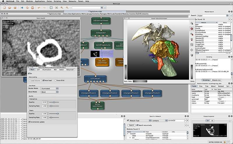Toggle the Auto load checkbox
This screenshot has width=233, height=144.
pos(43,80)
